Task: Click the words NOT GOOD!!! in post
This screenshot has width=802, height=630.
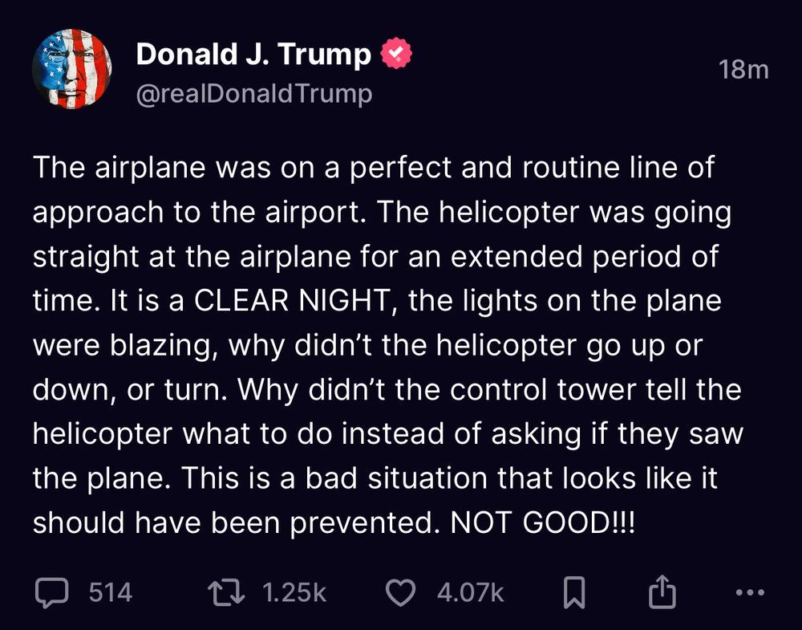Action: pyautogui.click(x=542, y=522)
